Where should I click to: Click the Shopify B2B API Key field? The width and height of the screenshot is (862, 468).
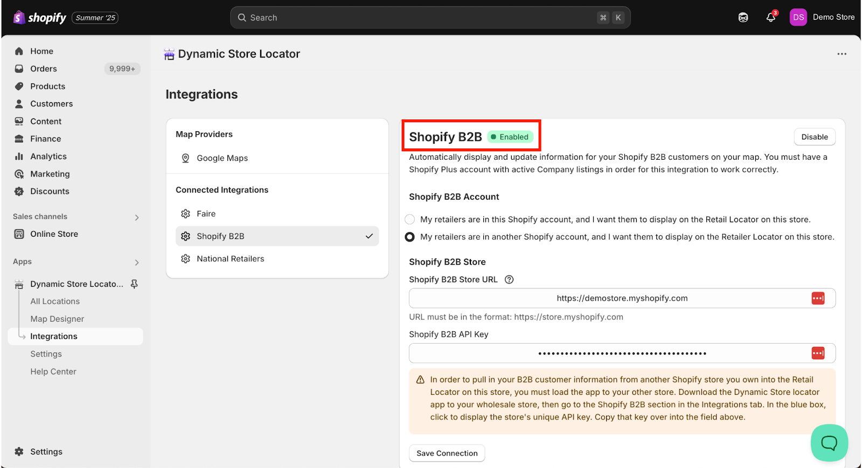point(622,353)
